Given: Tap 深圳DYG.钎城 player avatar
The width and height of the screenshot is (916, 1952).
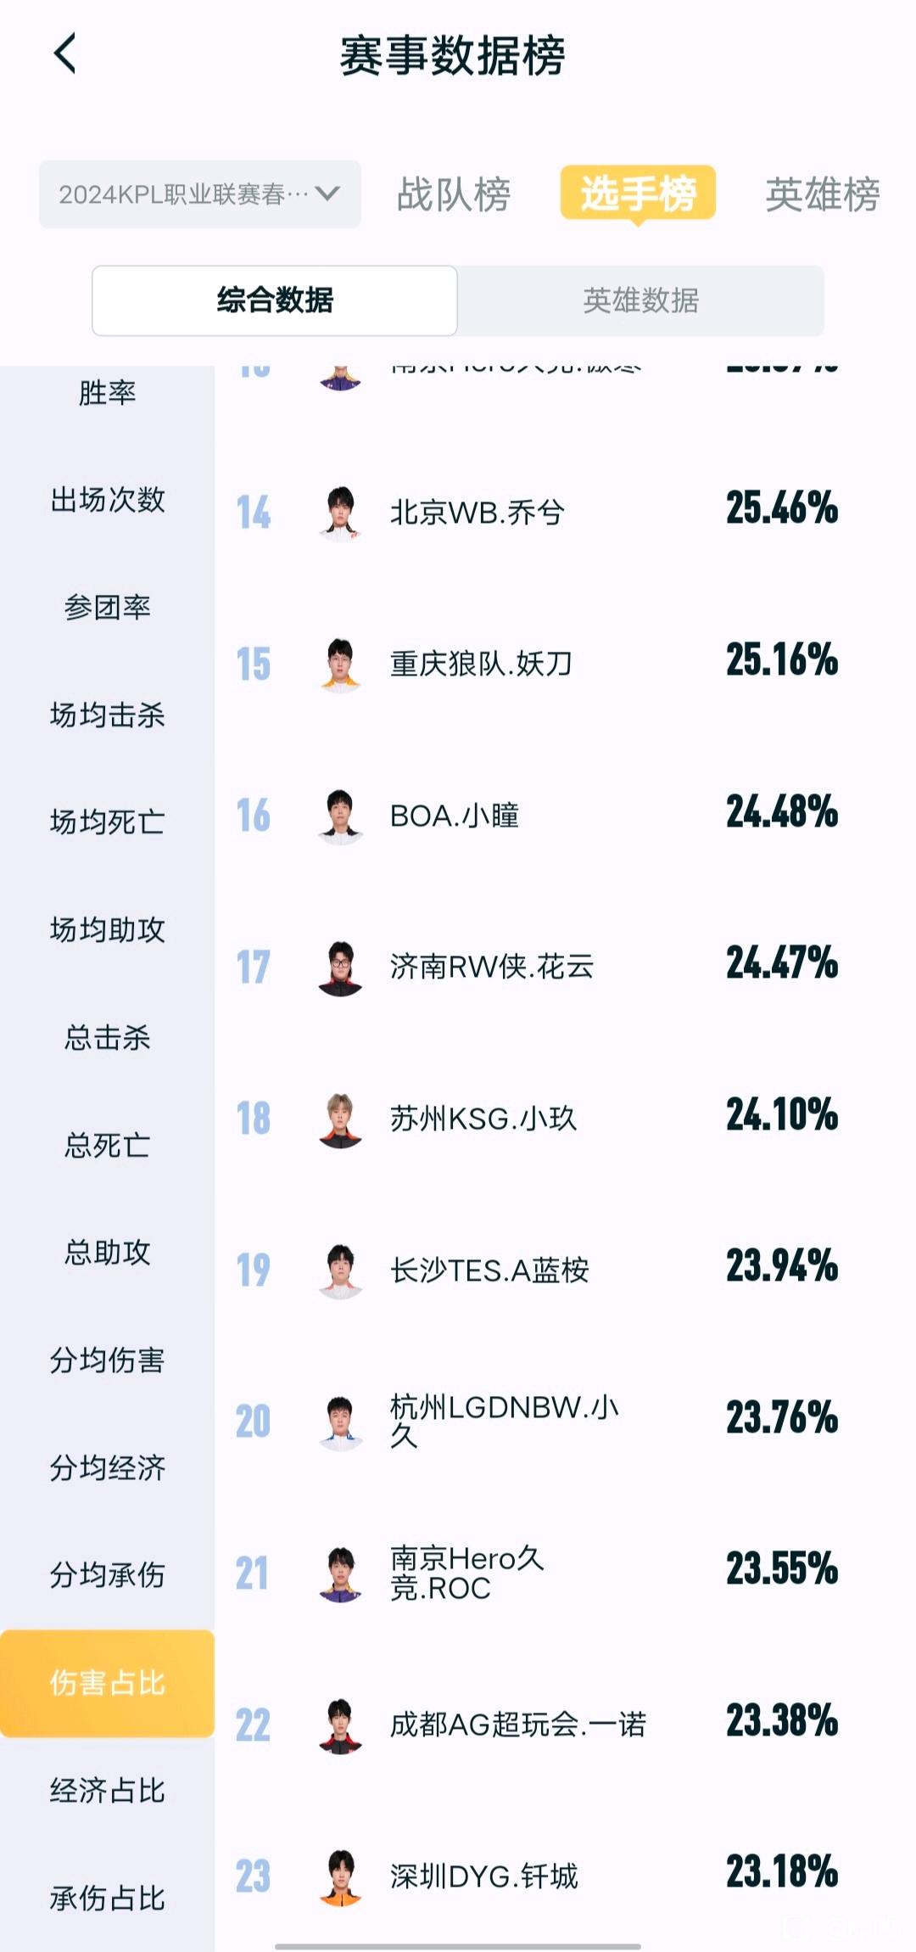Looking at the screenshot, I should pos(340,1876).
